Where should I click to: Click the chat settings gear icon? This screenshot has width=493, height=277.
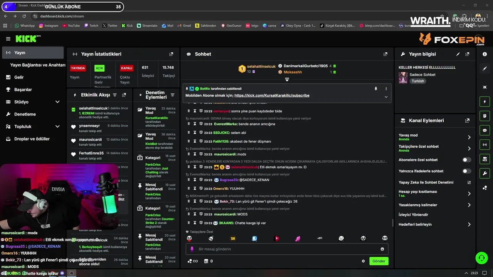pyautogui.click(x=363, y=261)
